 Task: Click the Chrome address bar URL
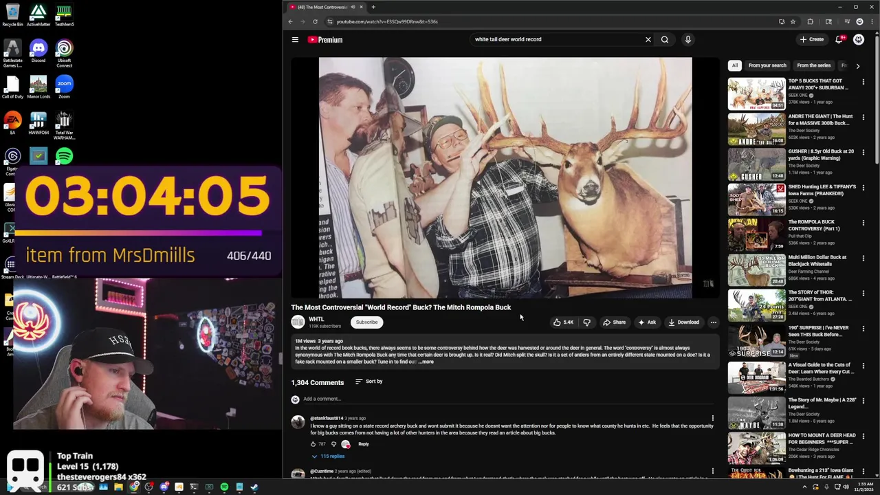tap(387, 22)
